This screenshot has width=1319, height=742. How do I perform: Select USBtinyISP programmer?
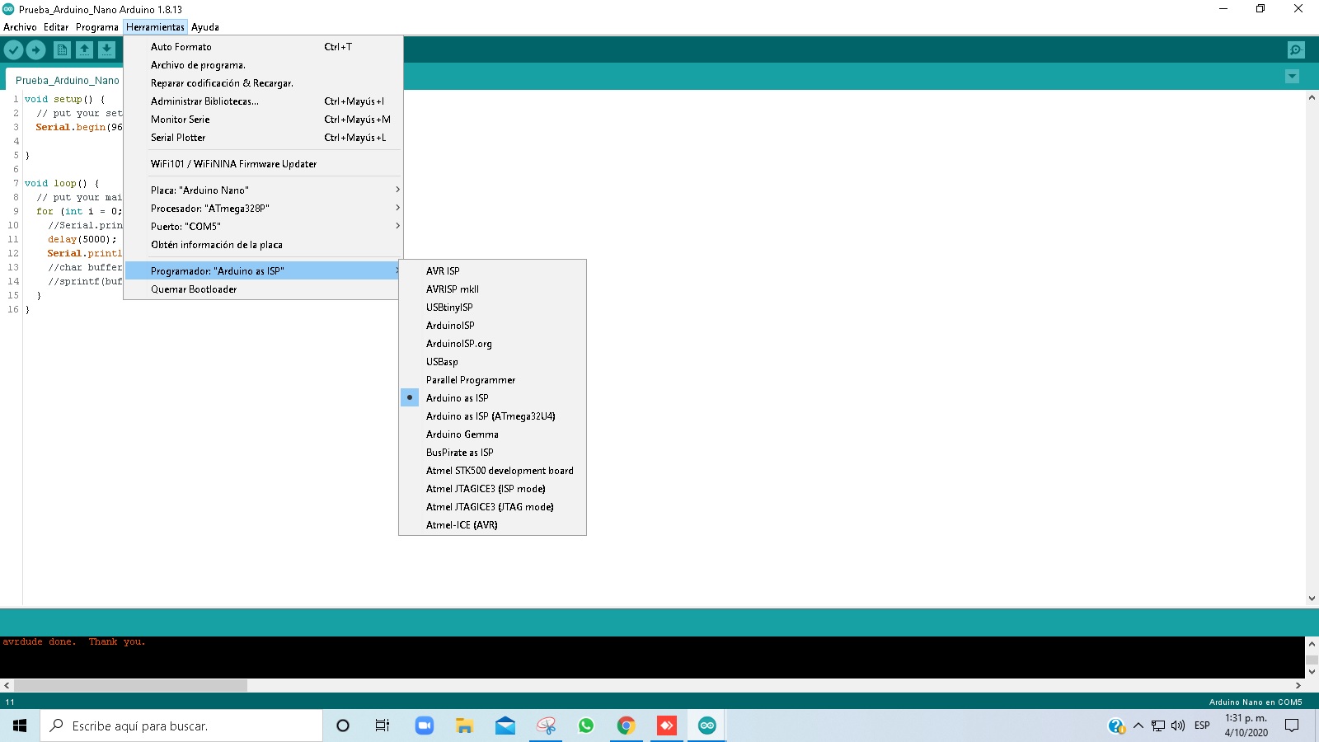point(492,308)
